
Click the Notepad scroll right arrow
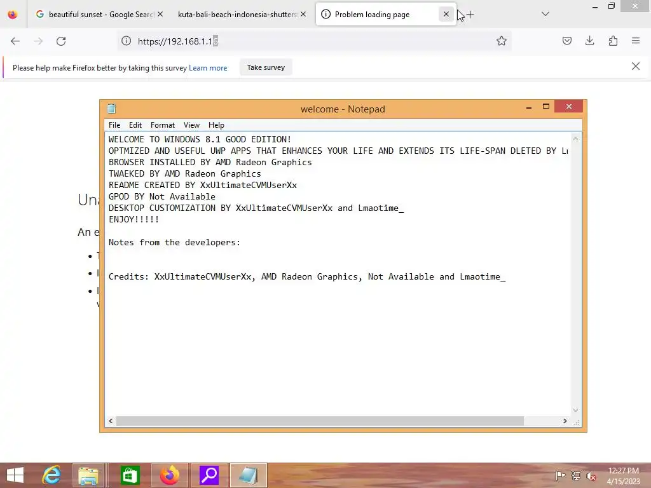565,421
